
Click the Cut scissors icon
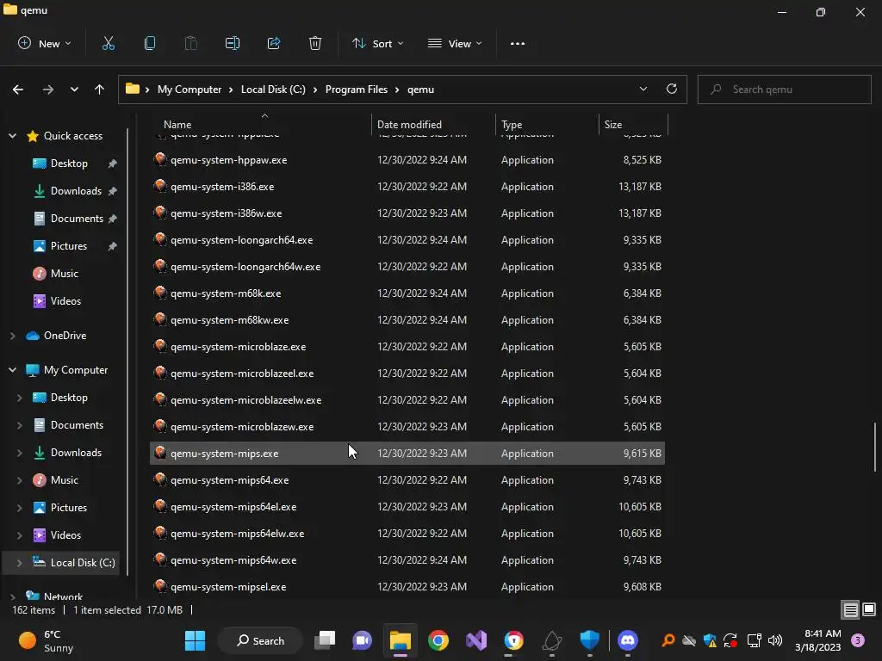(x=108, y=43)
